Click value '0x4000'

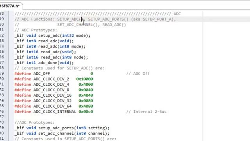86,85
